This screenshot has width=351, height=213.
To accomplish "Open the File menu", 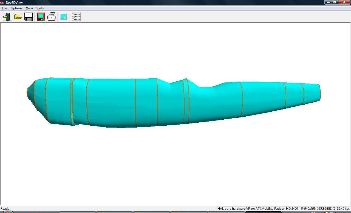I will [x=4, y=8].
